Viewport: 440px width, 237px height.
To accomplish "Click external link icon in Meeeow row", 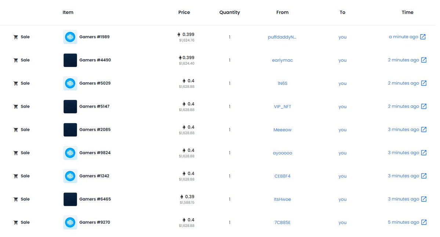I will pyautogui.click(x=423, y=129).
